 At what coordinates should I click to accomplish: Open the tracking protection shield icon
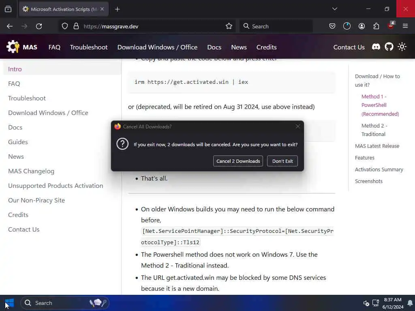(x=65, y=26)
